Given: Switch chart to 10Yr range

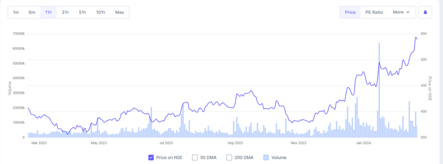Looking at the screenshot, I should (x=100, y=13).
